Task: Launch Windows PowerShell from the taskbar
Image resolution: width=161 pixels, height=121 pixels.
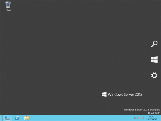Action: pyautogui.click(x=17, y=118)
